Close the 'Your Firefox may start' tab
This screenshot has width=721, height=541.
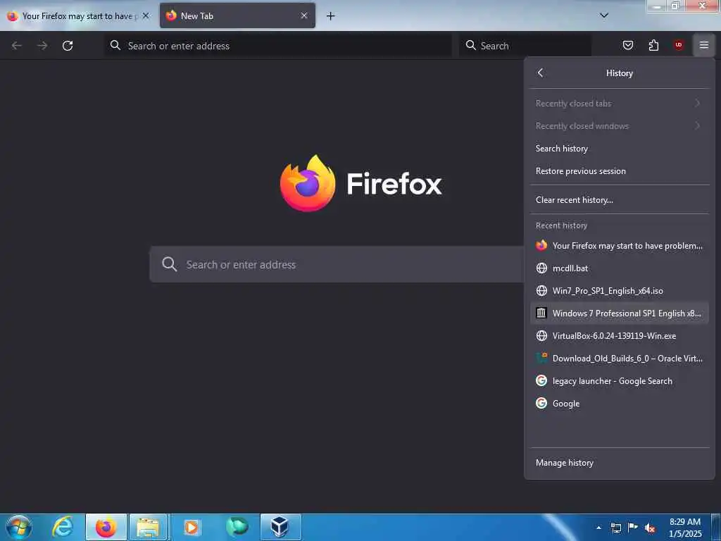(146, 15)
